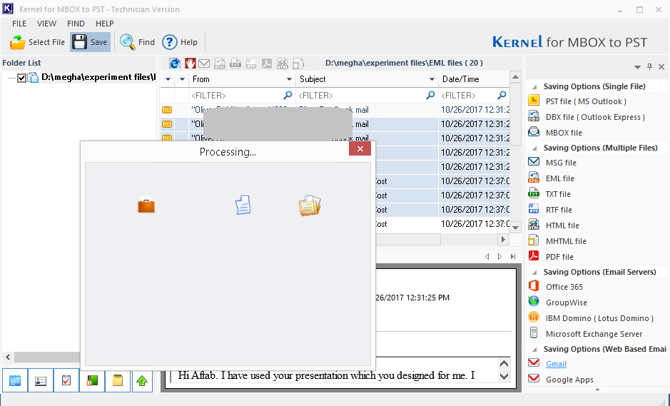Screen dimensions: 670x406
Task: Open the Calendar view icon at bottom
Action: click(x=15, y=380)
